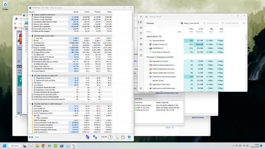Click Snipping Tool icon on the taskbar

point(74,146)
